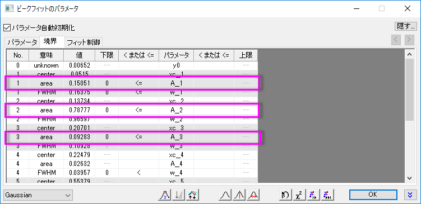This screenshot has width=421, height=204.
Task: Click lower bound 0 in A_2 row
Action: (x=107, y=110)
